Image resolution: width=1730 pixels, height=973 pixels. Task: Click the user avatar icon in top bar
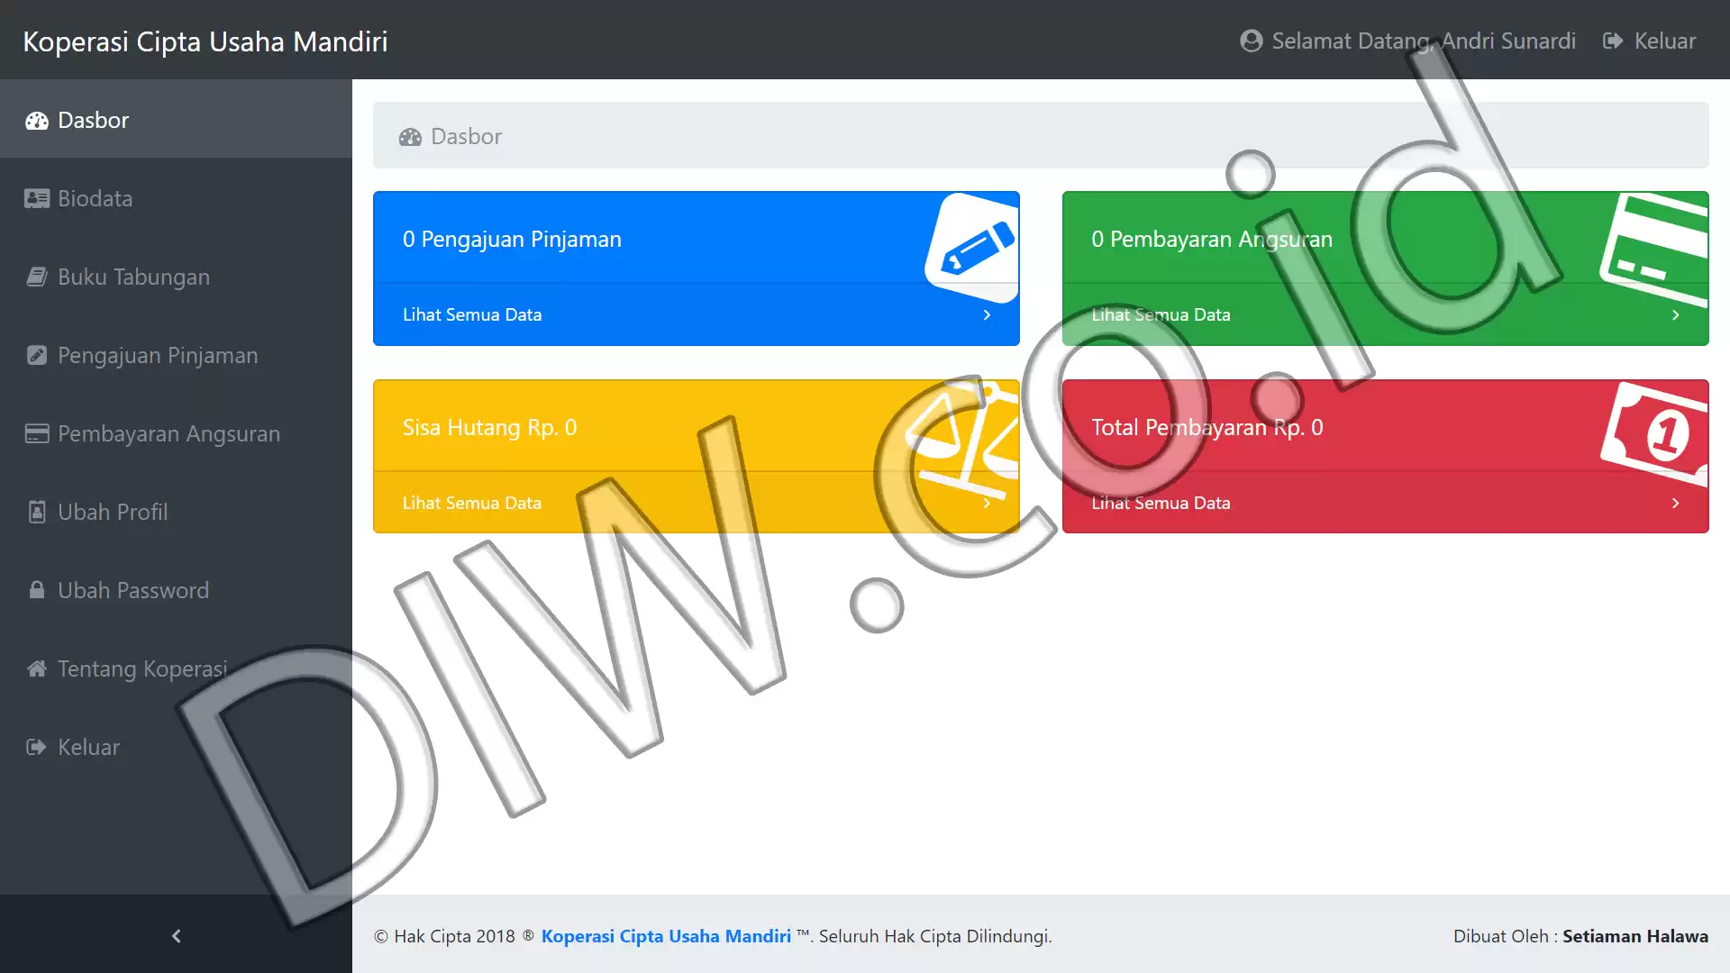click(x=1252, y=41)
